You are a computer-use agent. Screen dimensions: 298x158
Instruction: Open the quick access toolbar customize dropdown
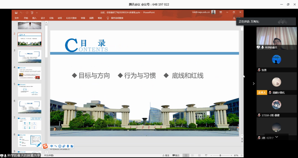(37, 13)
